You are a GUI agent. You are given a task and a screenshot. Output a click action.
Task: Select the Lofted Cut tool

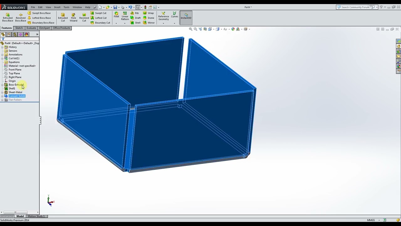coord(98,18)
